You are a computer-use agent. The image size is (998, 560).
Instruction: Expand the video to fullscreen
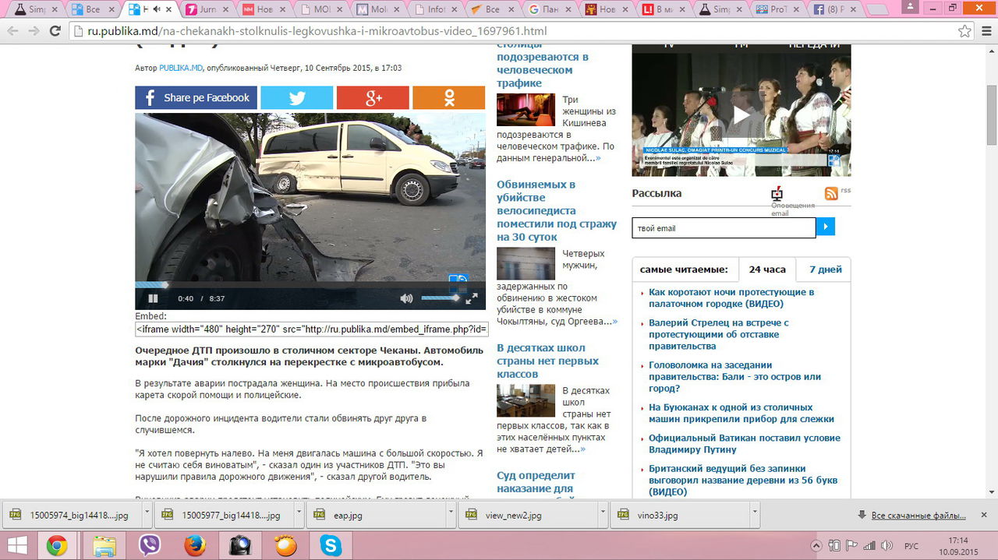(x=472, y=298)
